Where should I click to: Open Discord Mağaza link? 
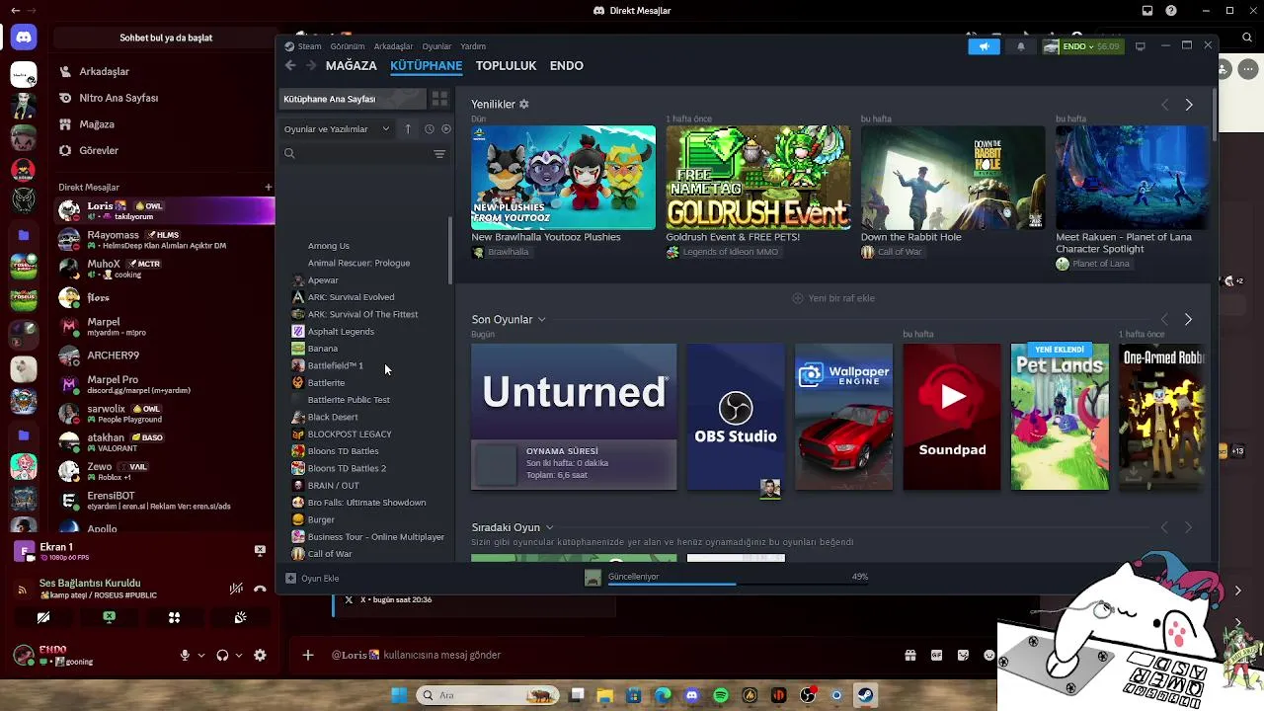[x=97, y=124]
